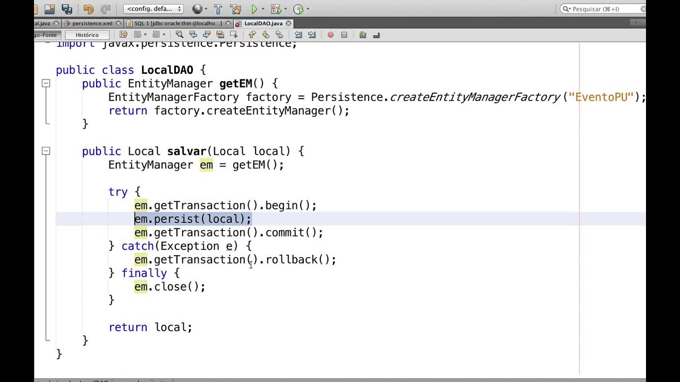Viewport: 680px width, 382px height.
Task: Click the rollback() call line
Action: [x=235, y=259]
